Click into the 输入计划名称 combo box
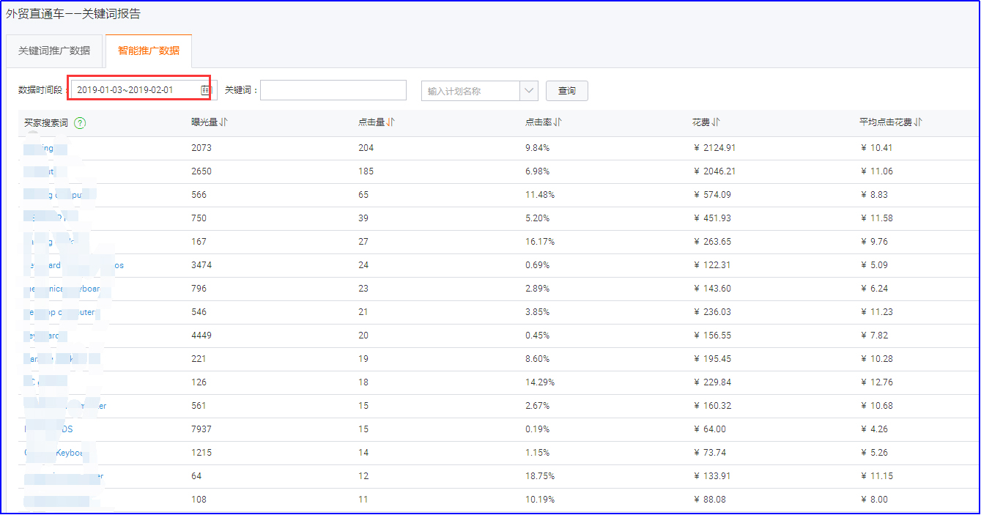 (470, 91)
